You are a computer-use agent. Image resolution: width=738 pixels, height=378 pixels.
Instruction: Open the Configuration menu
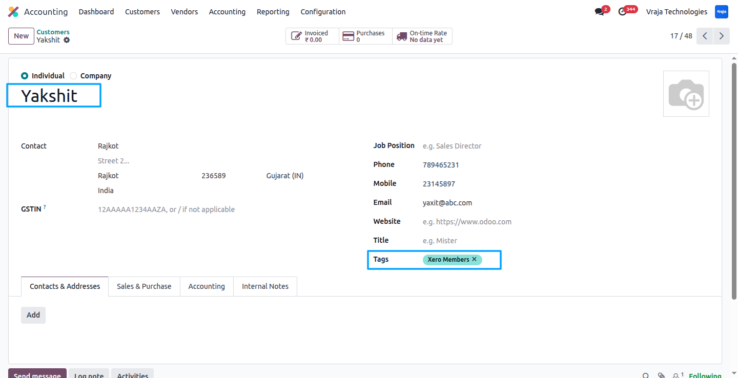click(323, 12)
